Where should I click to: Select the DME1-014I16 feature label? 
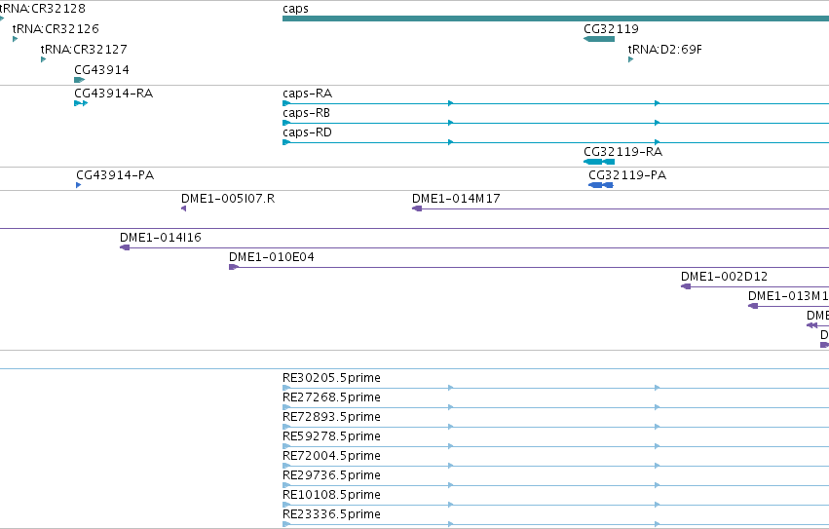160,238
